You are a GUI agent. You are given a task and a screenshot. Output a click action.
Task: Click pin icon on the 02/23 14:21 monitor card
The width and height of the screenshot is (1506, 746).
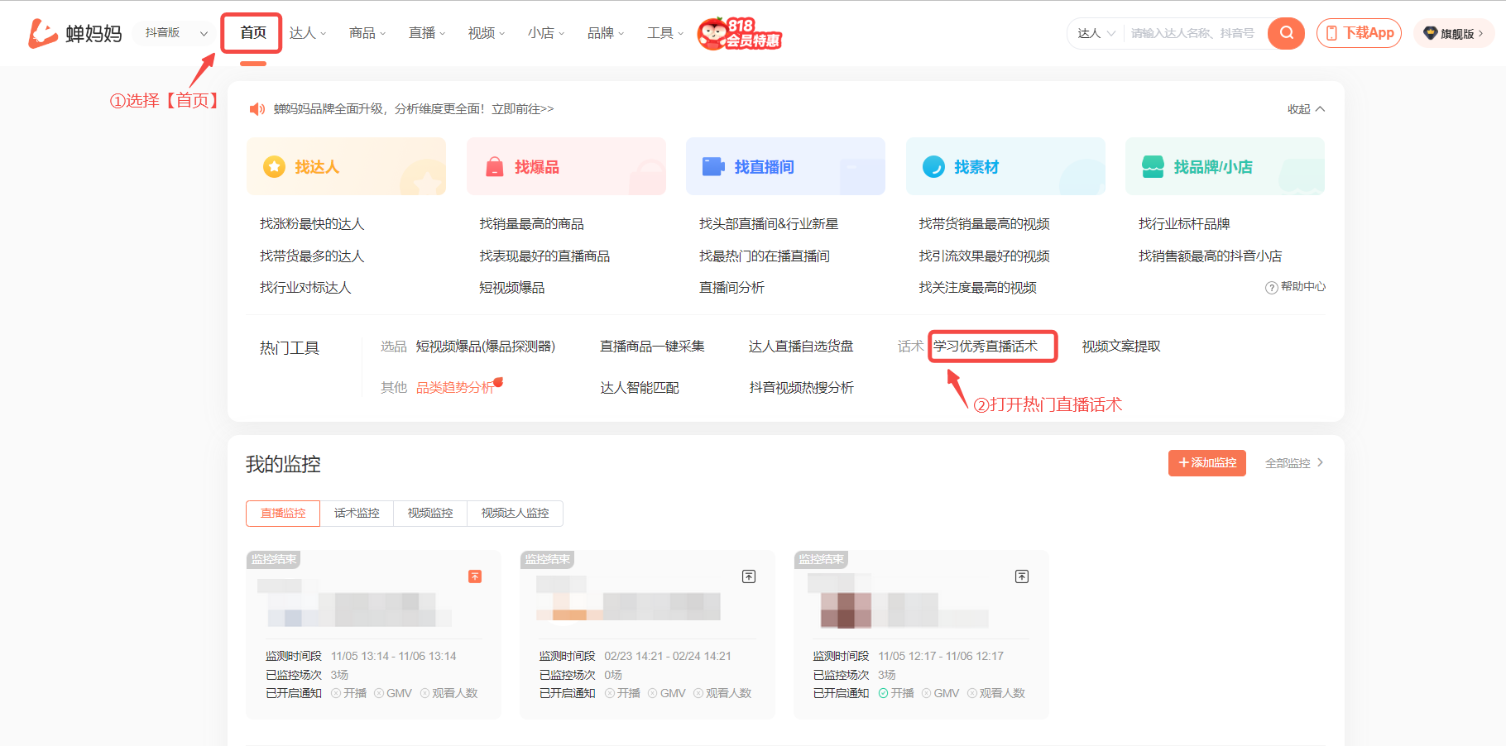(x=749, y=576)
